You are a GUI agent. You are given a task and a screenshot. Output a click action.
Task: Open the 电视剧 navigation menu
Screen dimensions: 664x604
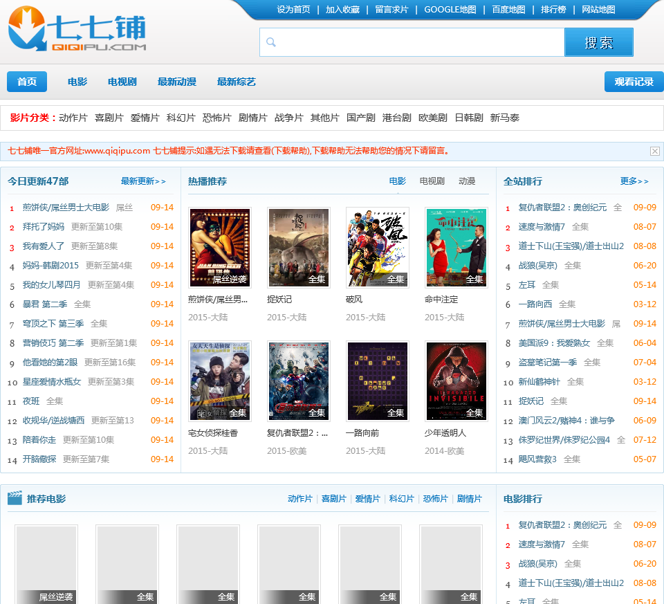tap(122, 82)
